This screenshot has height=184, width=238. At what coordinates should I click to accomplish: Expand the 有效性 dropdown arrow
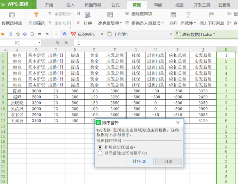tap(195, 23)
